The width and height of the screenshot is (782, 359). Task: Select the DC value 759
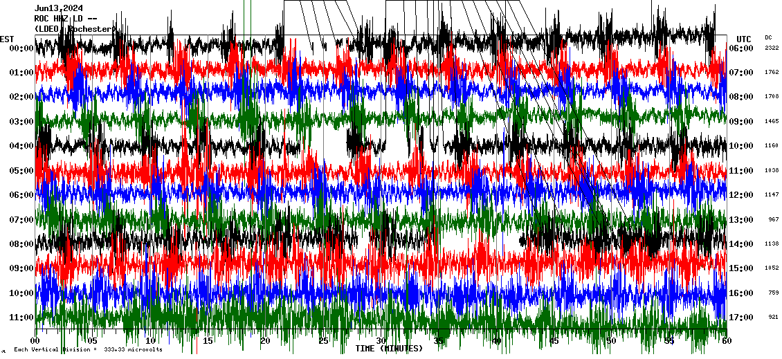tap(773, 293)
